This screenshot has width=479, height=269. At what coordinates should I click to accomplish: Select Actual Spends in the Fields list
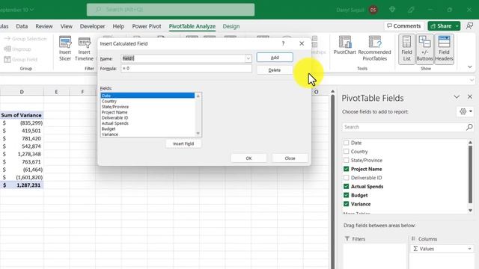(x=147, y=123)
